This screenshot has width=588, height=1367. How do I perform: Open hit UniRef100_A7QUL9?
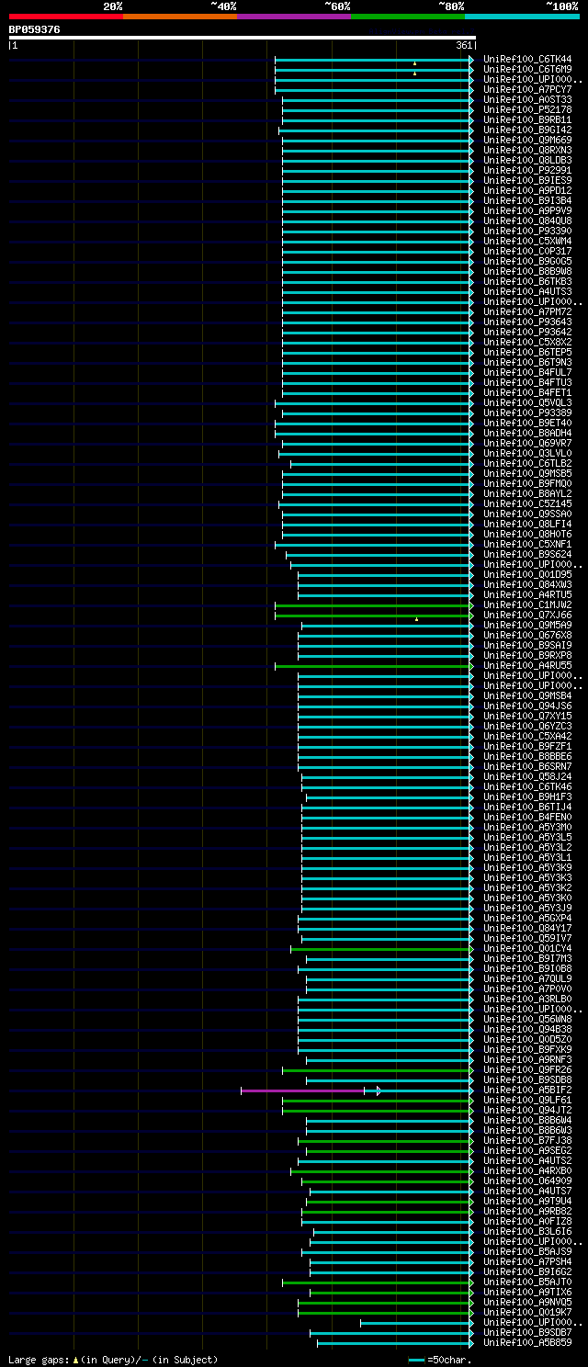(526, 979)
